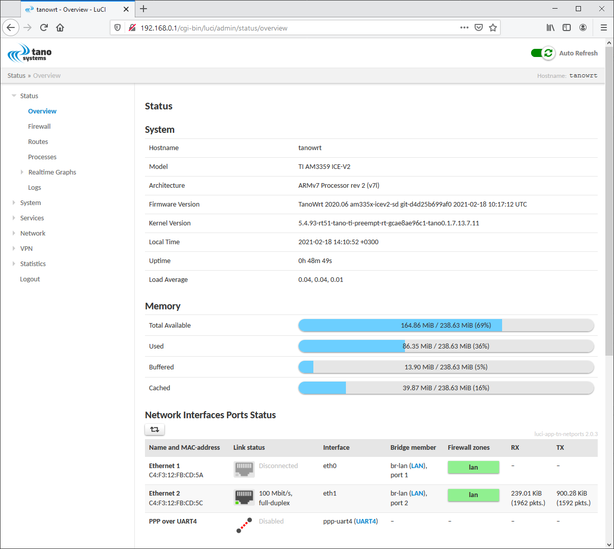Screen dimensions: 614x549
Task: Click the Buffered memory progress bar
Action: tap(446, 367)
